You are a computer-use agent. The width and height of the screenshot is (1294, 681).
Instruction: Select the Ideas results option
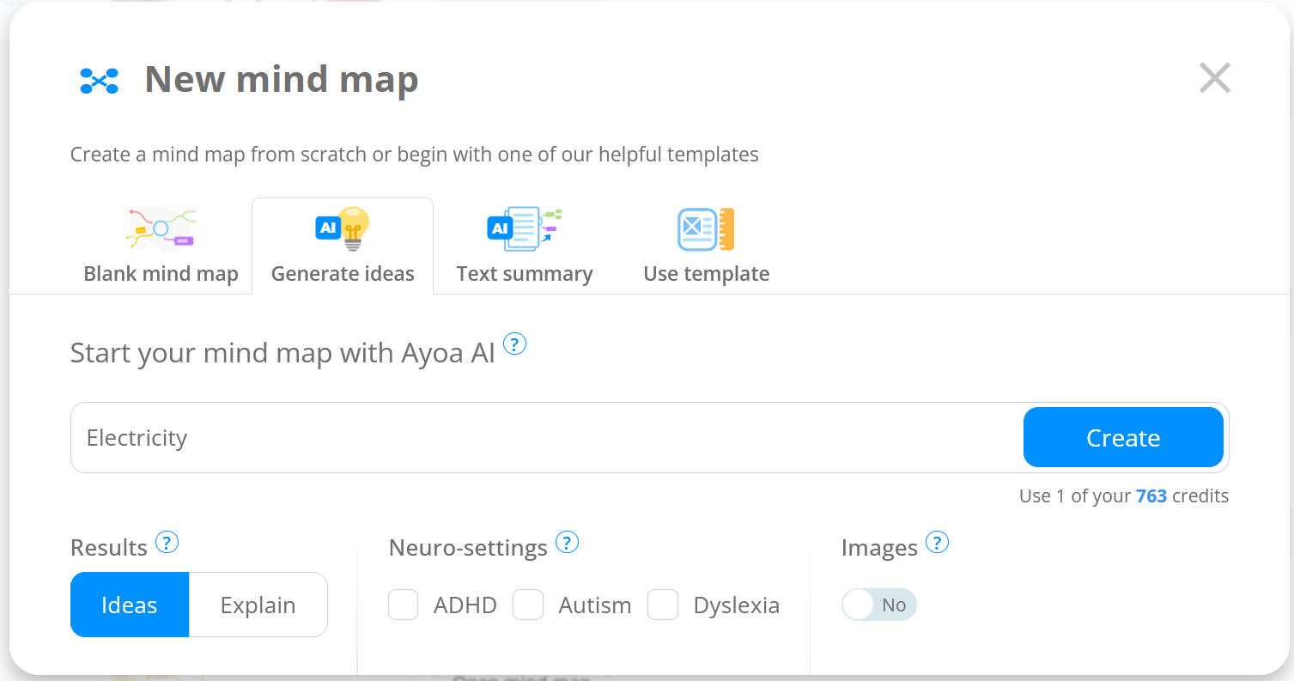[x=130, y=605]
